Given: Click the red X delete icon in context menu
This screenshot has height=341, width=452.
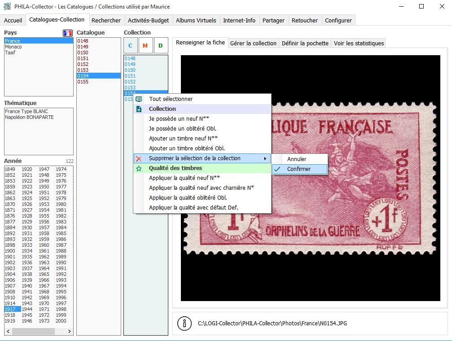Looking at the screenshot, I should coord(139,158).
